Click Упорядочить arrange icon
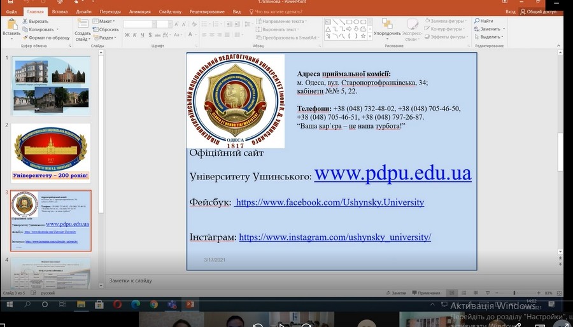This screenshot has width=573, height=327. click(387, 24)
